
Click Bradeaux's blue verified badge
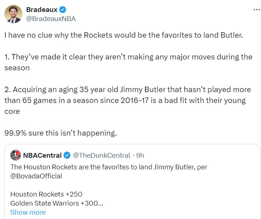pyautogui.click(x=61, y=9)
